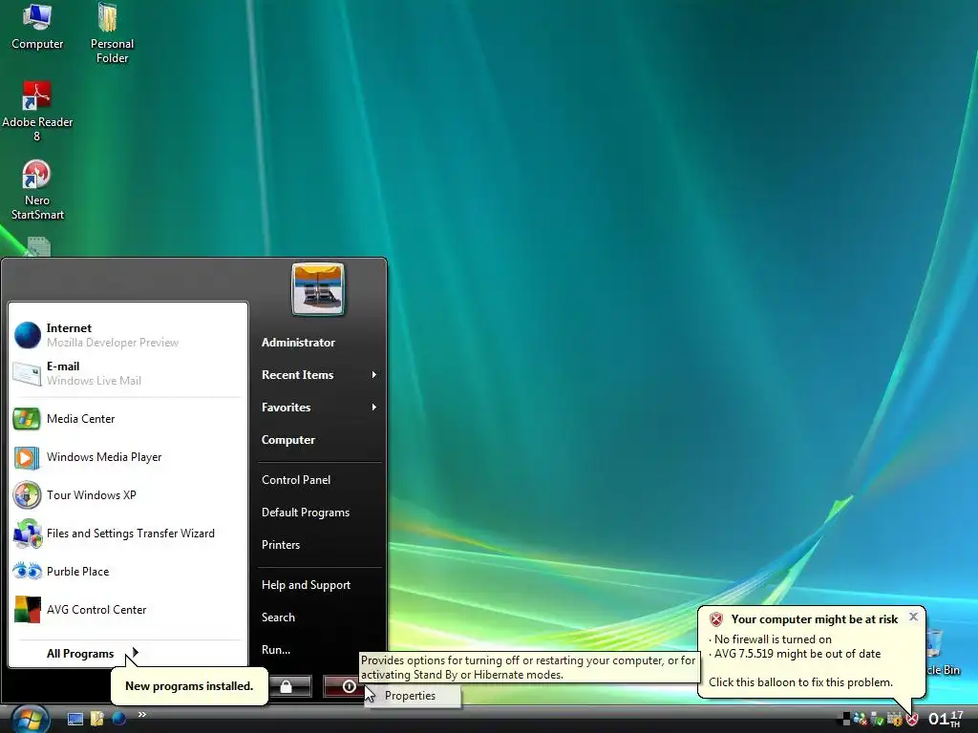Click the Start orb button

click(29, 720)
